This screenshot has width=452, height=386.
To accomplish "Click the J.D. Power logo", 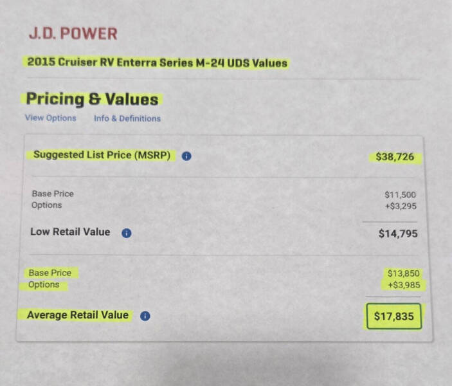I will (x=73, y=34).
